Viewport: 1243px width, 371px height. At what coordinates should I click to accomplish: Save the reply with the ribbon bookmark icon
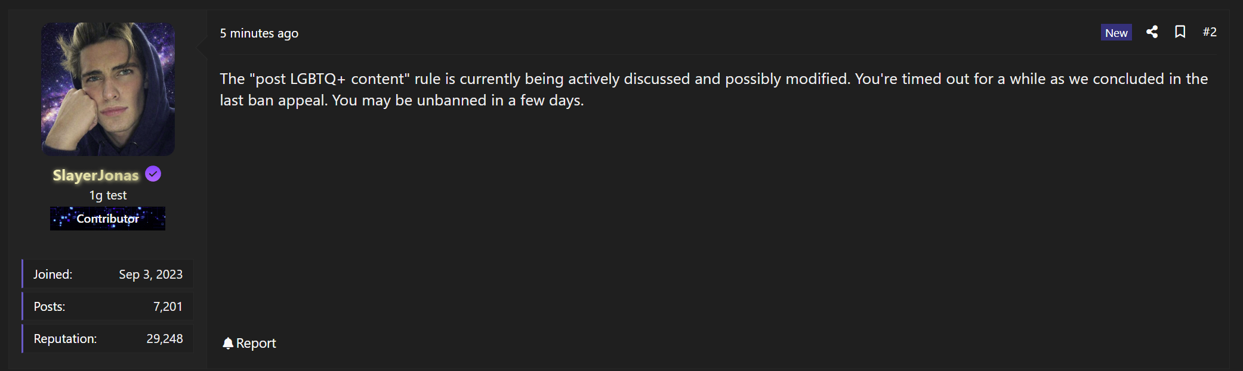click(1181, 32)
